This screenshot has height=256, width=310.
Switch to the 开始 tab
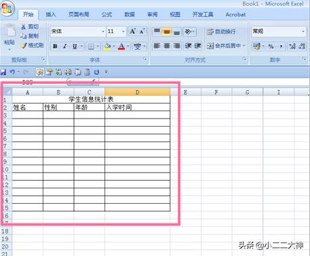point(28,14)
